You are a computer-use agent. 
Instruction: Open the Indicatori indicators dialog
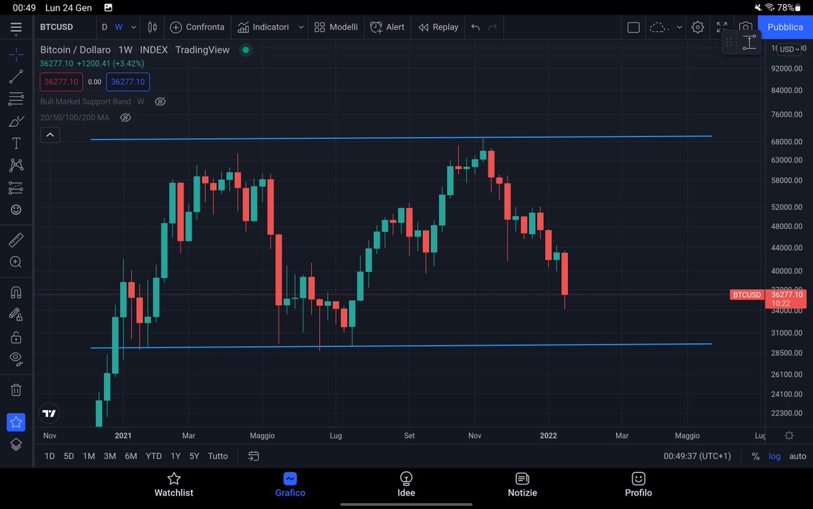point(264,27)
